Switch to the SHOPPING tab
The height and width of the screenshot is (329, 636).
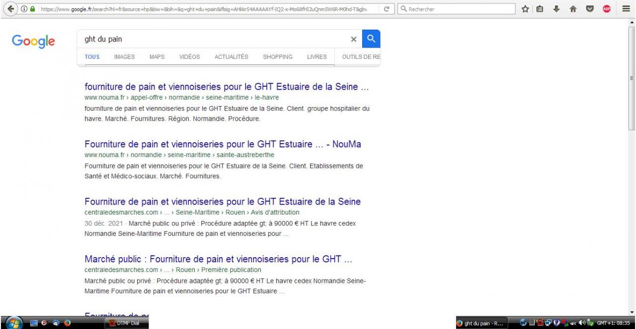pyautogui.click(x=278, y=57)
